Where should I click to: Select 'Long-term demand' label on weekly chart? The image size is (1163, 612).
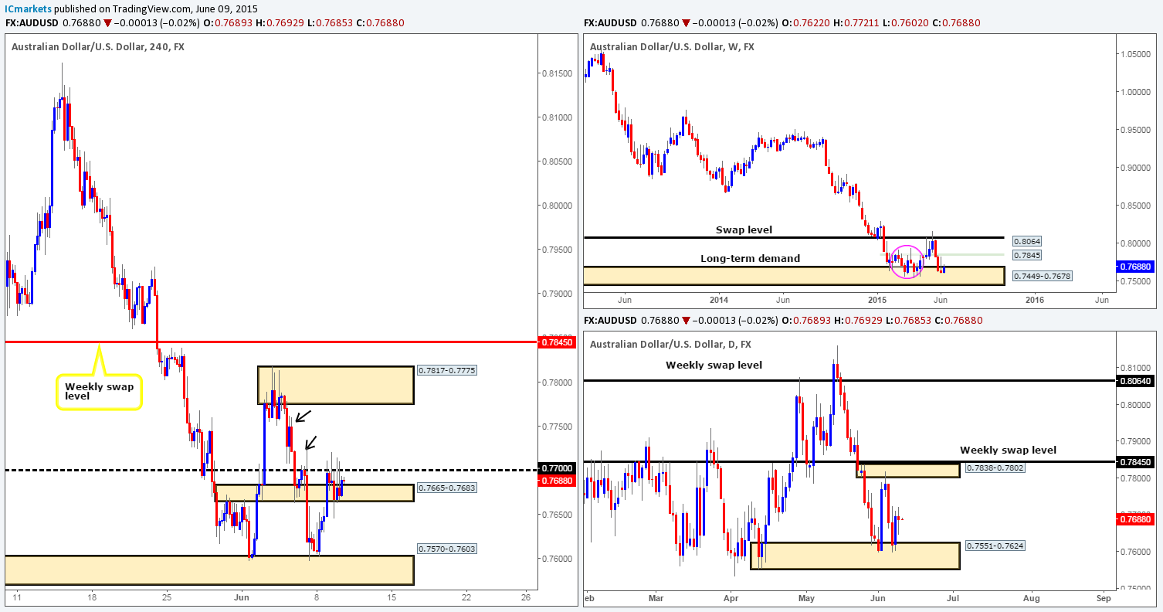750,258
